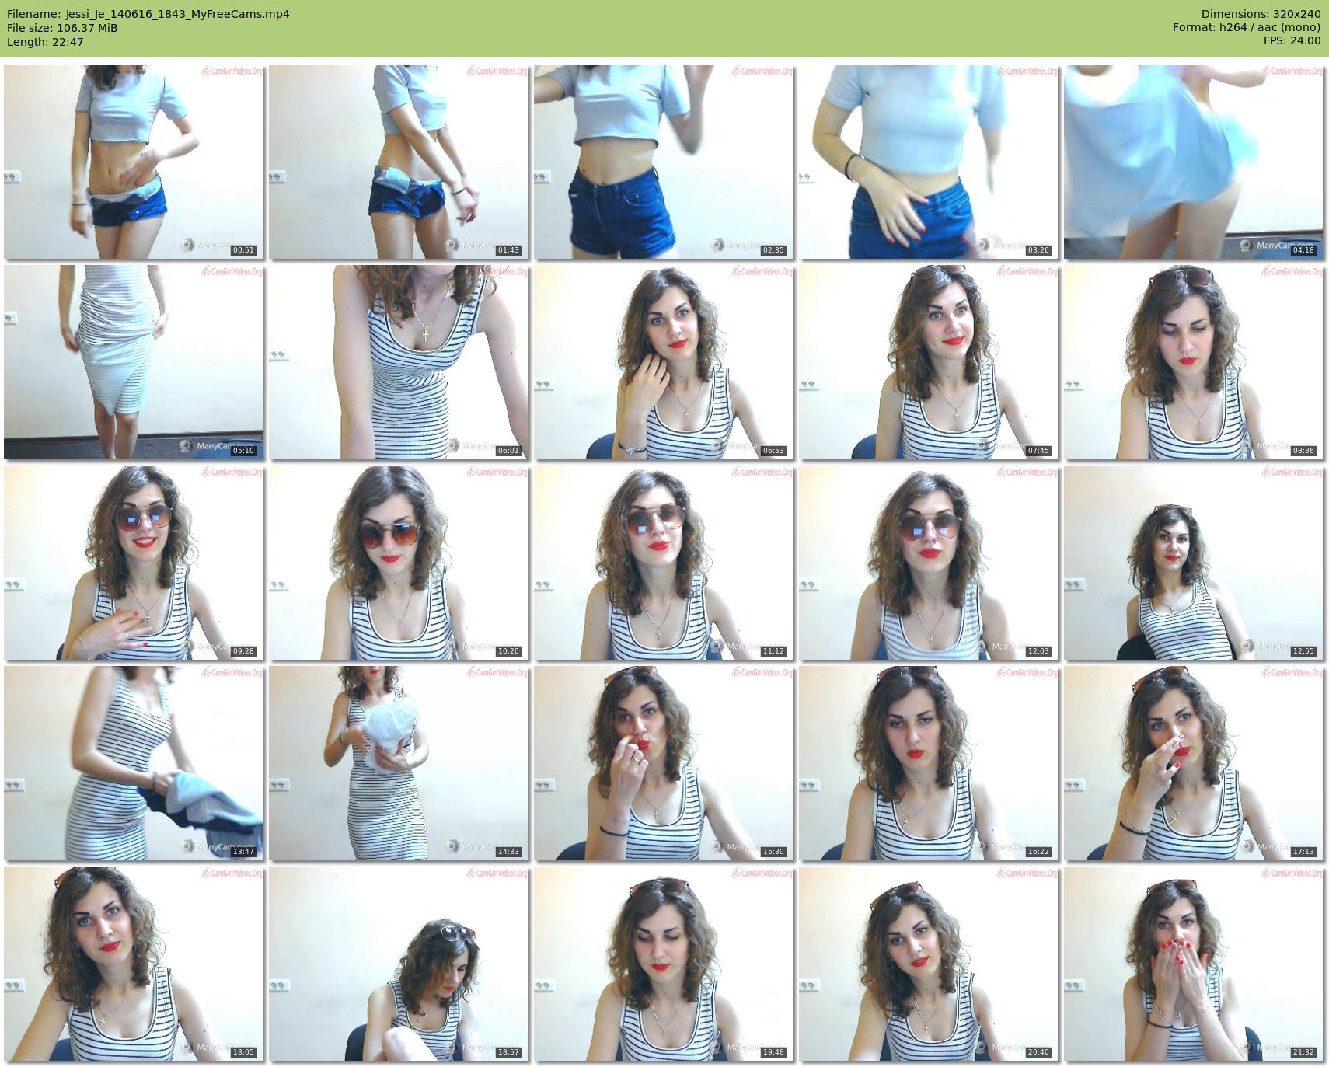Click the 'Length: 22:47' text
Screen dimensions: 1329x1067
point(45,42)
